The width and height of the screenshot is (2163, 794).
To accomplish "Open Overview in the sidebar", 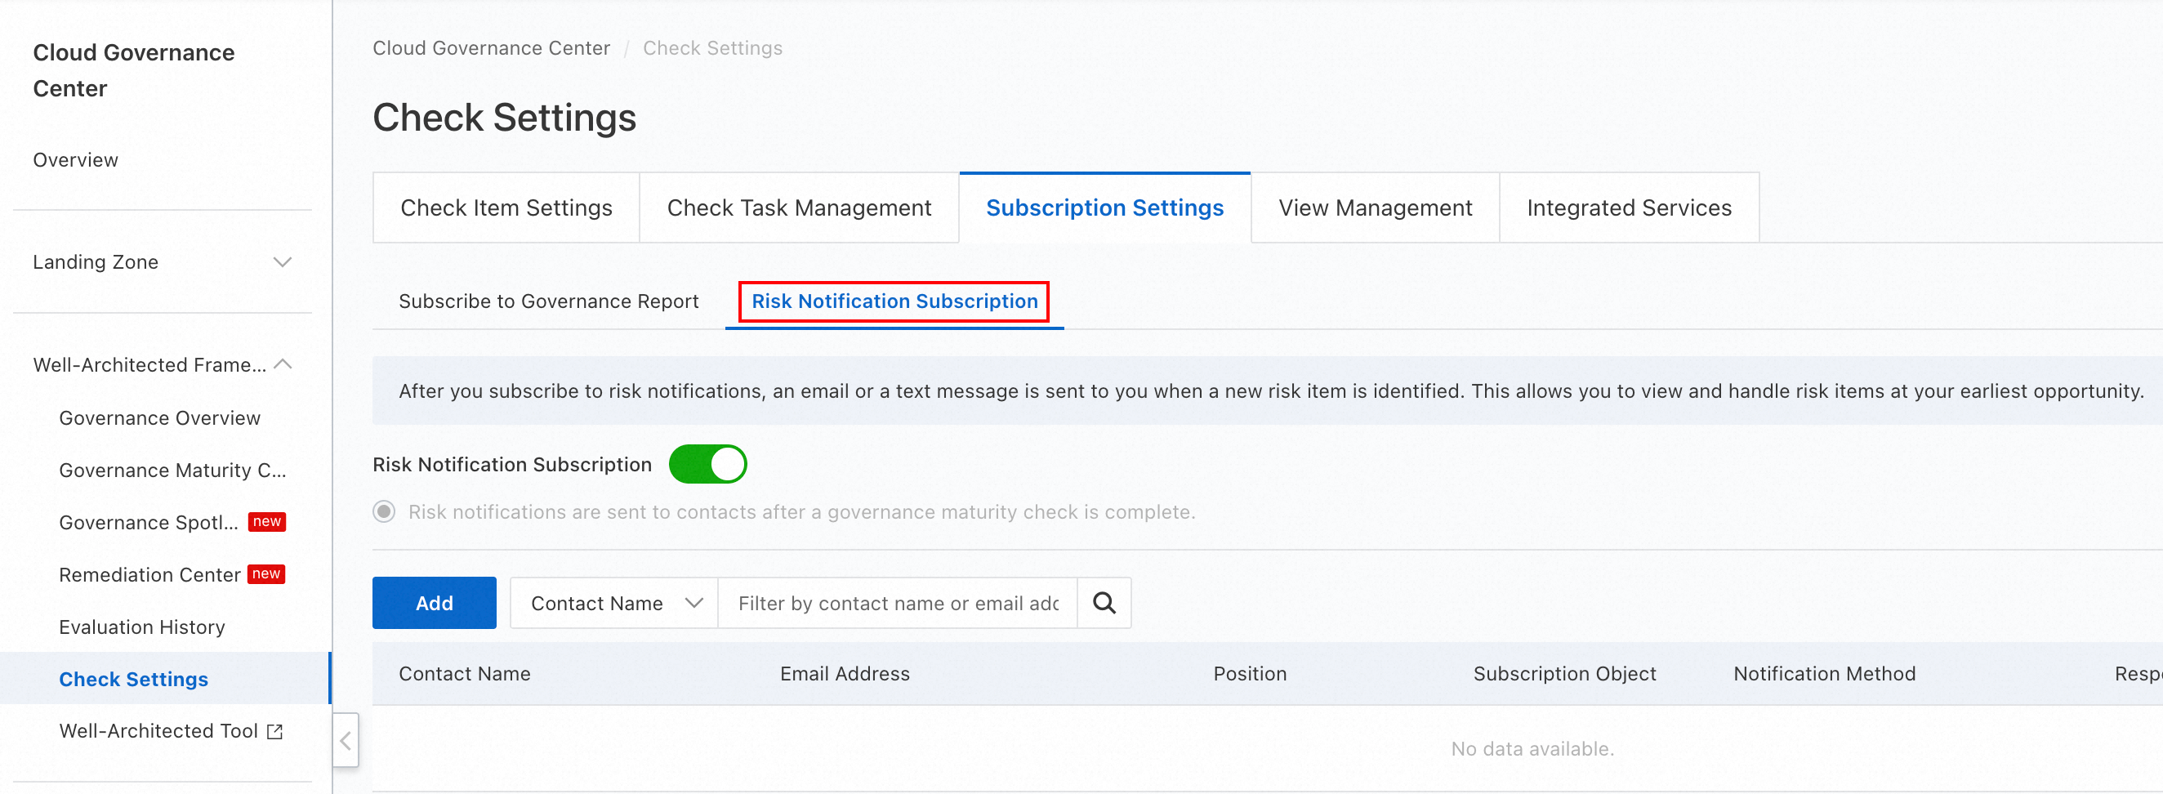I will tap(76, 160).
